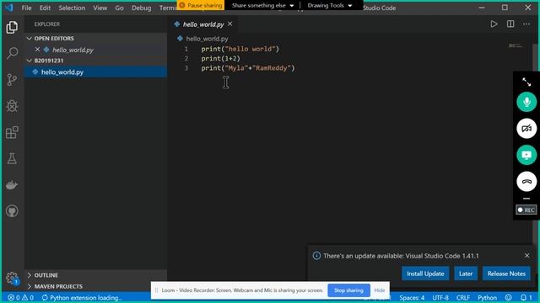540x303 pixels.
Task: Open the Go menu
Action: [x=119, y=8]
